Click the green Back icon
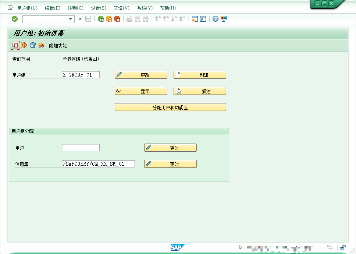 pos(101,19)
